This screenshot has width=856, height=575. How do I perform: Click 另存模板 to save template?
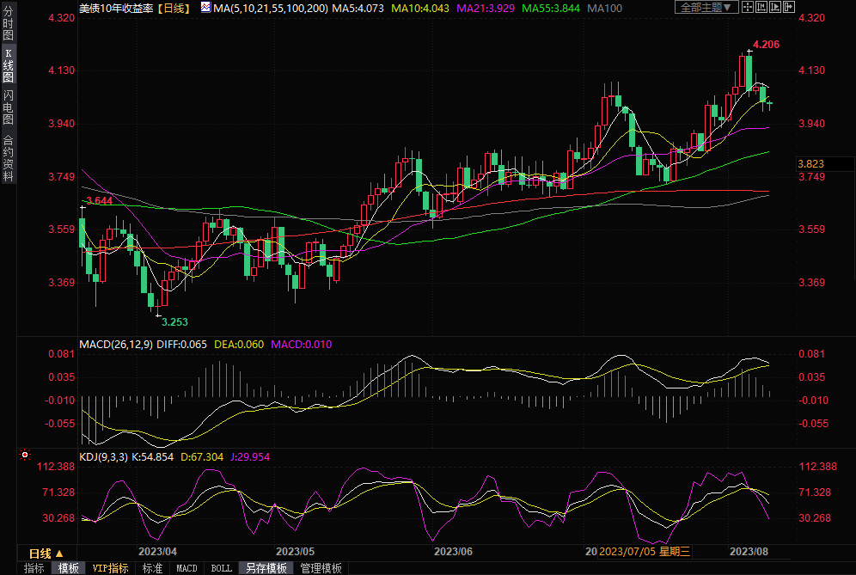[266, 568]
